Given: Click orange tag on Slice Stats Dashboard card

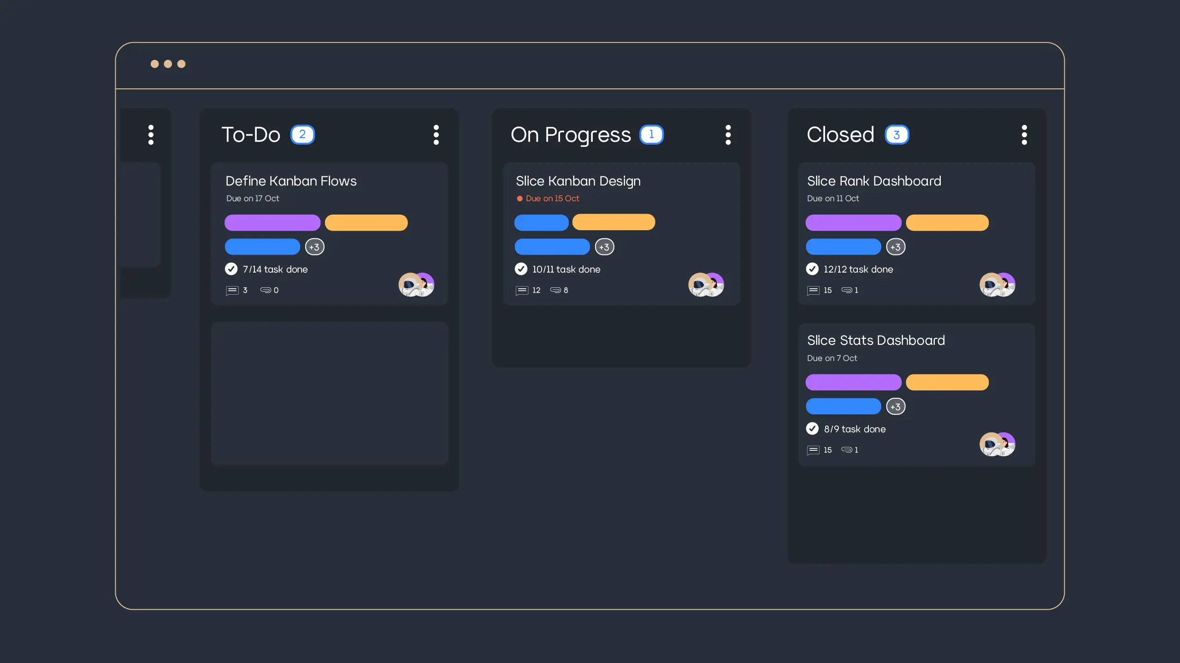Looking at the screenshot, I should (x=947, y=382).
